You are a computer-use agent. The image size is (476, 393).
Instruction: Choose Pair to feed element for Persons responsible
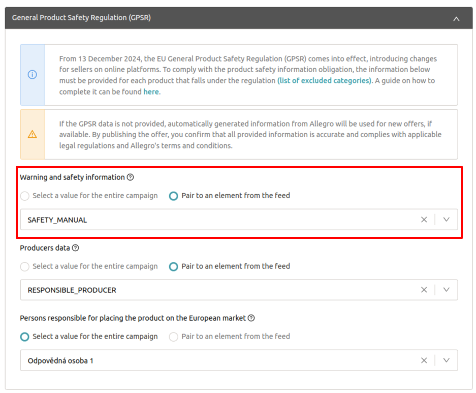(x=174, y=337)
